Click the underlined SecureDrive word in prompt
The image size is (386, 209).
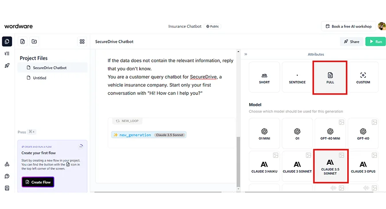[x=203, y=77]
